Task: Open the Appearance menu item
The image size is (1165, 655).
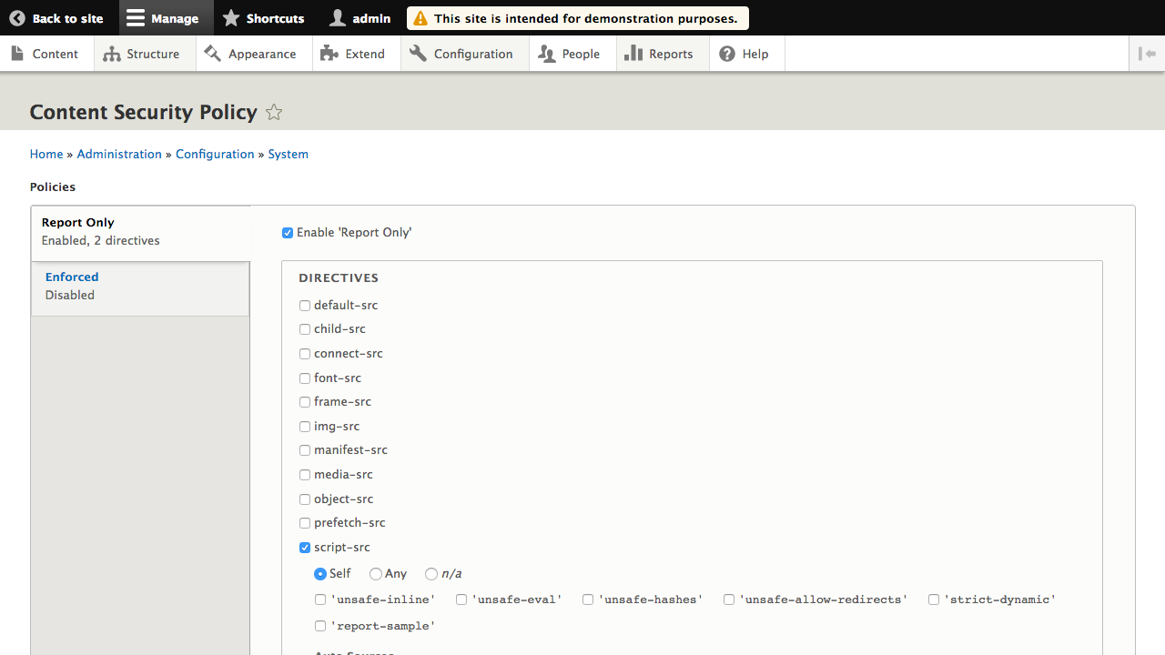Action: tap(254, 54)
